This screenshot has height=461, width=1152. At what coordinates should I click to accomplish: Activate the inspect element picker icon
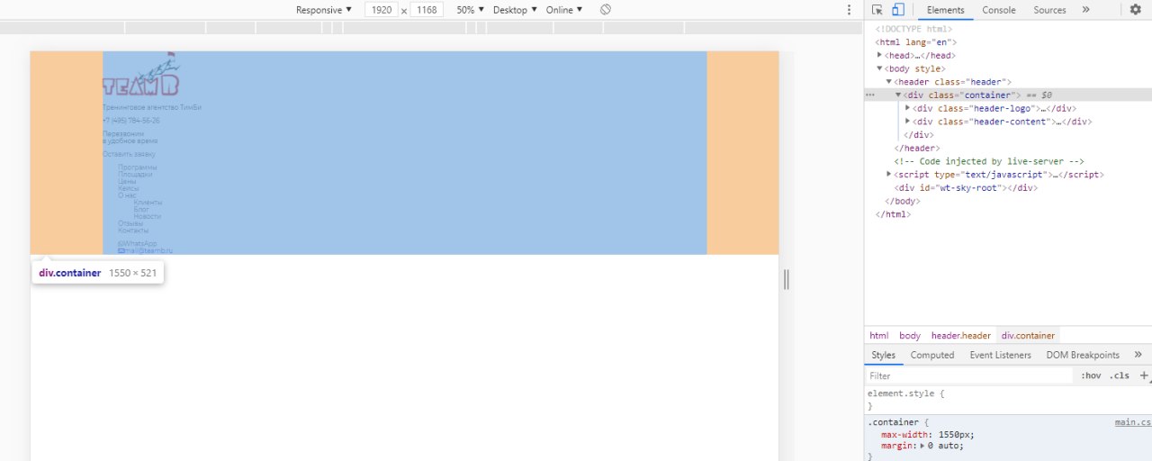877,10
